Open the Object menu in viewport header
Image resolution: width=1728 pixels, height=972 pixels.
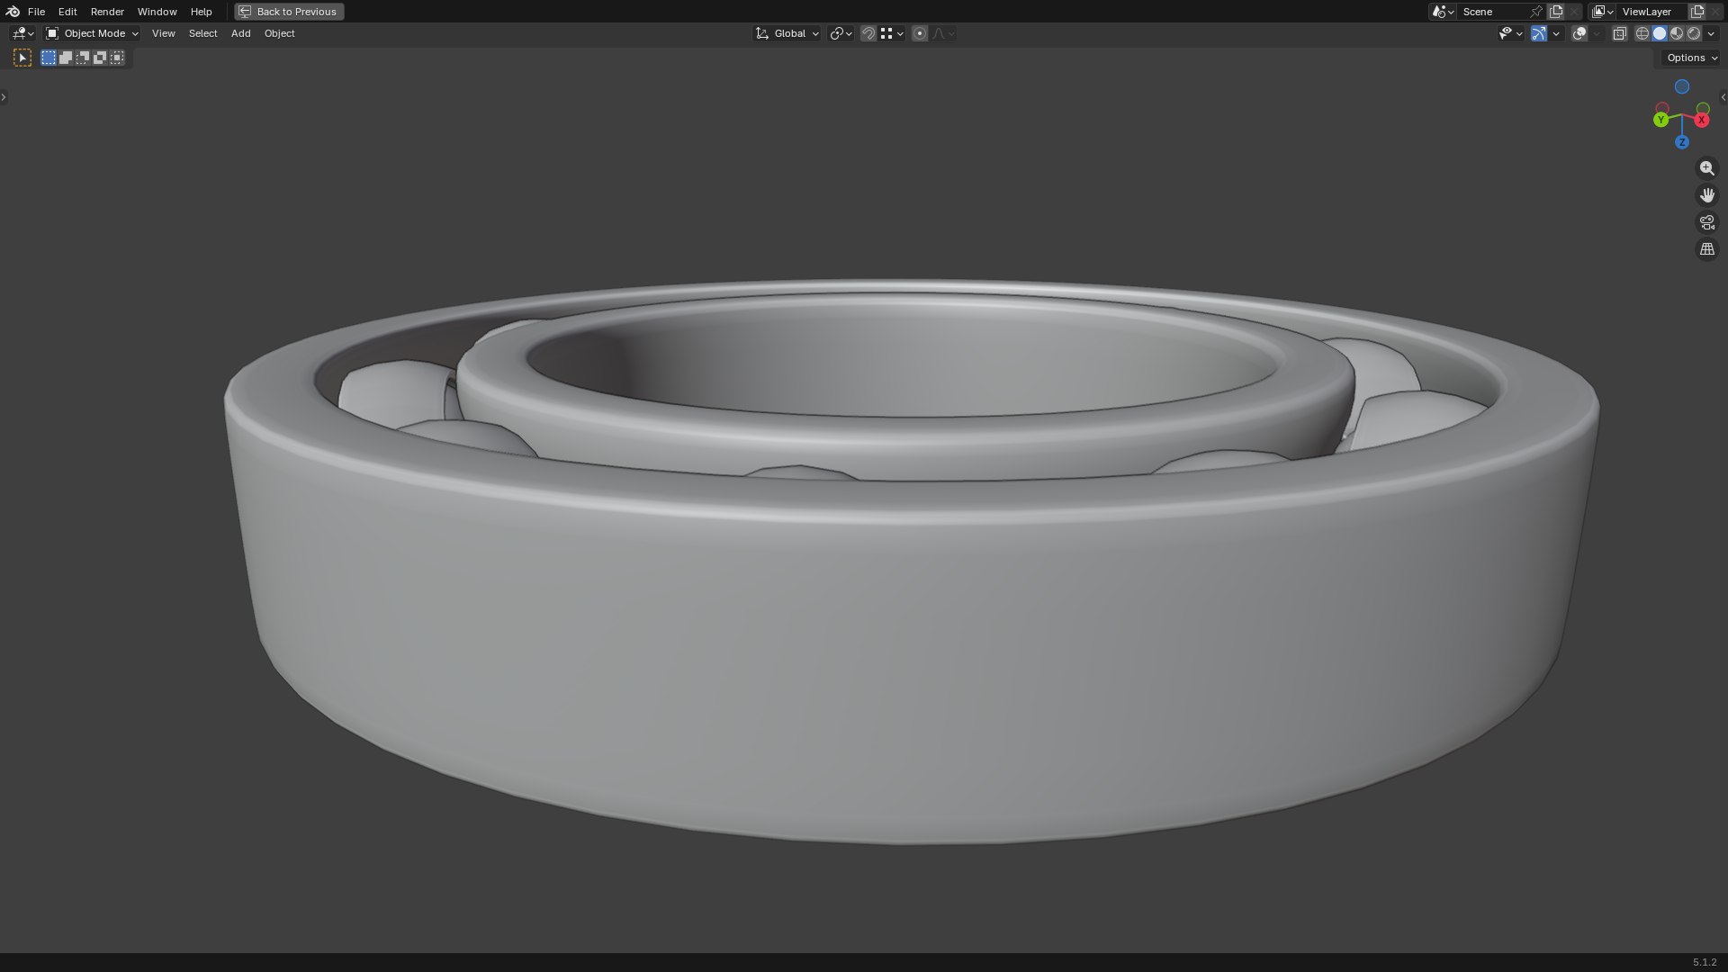(279, 33)
